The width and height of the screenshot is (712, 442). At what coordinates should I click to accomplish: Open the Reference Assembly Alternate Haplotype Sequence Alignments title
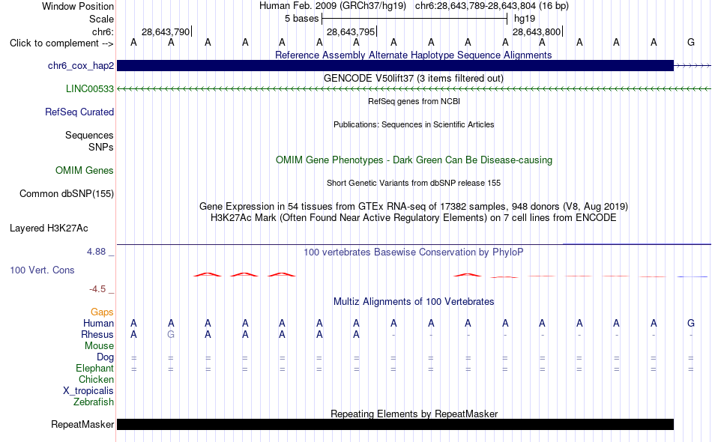(x=414, y=55)
